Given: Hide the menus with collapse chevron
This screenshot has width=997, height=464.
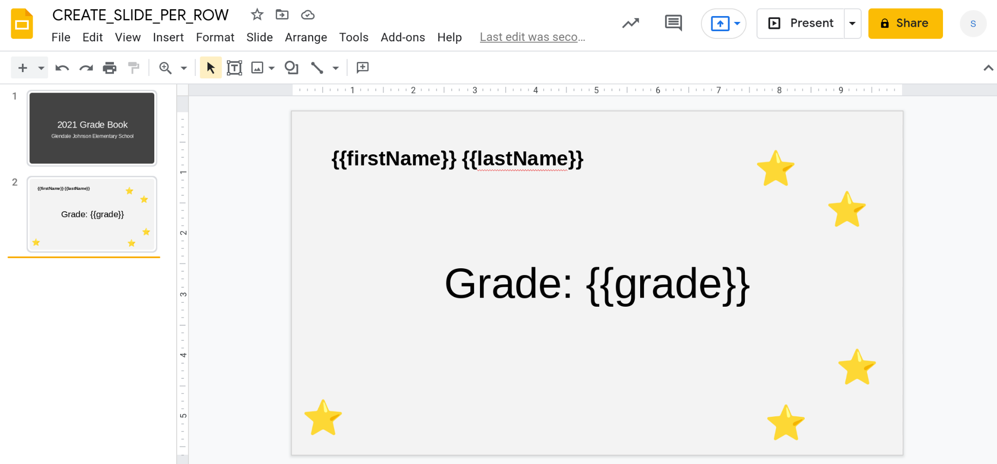Looking at the screenshot, I should coord(988,68).
